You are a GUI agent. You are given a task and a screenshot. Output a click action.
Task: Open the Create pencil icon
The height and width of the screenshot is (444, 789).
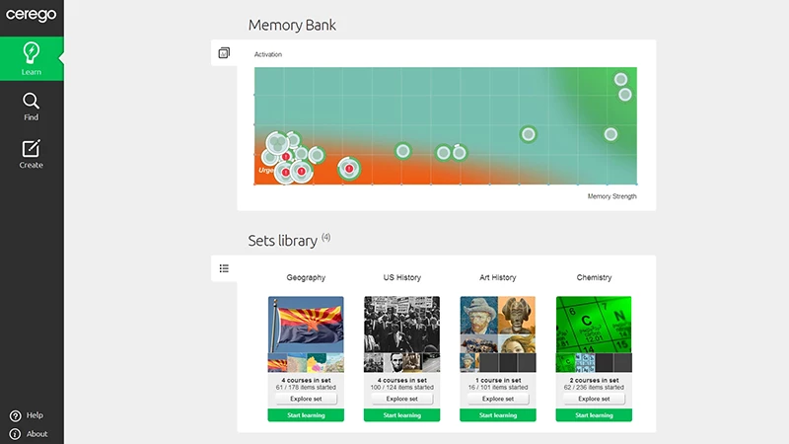tap(32, 154)
